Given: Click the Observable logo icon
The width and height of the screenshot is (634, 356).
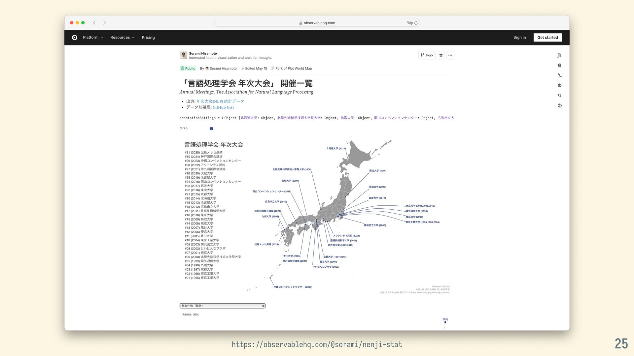Looking at the screenshot, I should [x=75, y=38].
